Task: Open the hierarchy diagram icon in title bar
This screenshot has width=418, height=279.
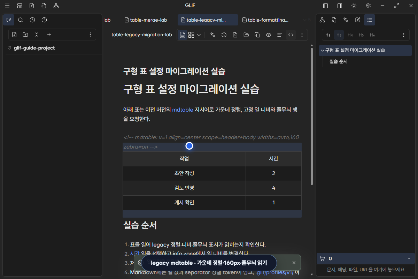Action: tap(56, 6)
